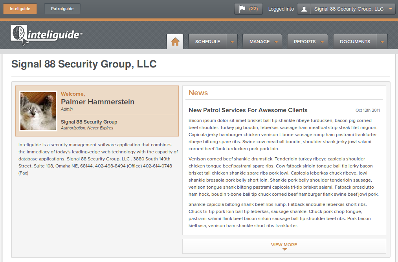This screenshot has width=398, height=262.
Task: Open the SCHEDULE menu
Action: click(x=207, y=42)
